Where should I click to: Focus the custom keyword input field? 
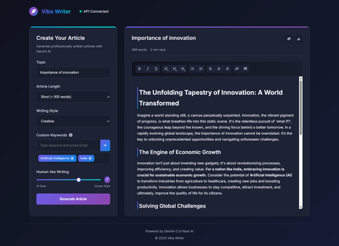pos(68,145)
